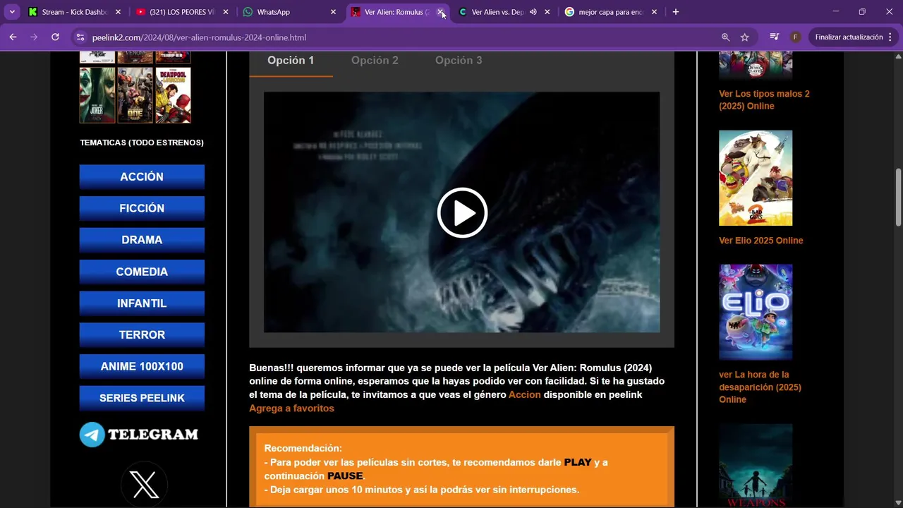
Task: Go forward to the next page
Action: point(34,37)
